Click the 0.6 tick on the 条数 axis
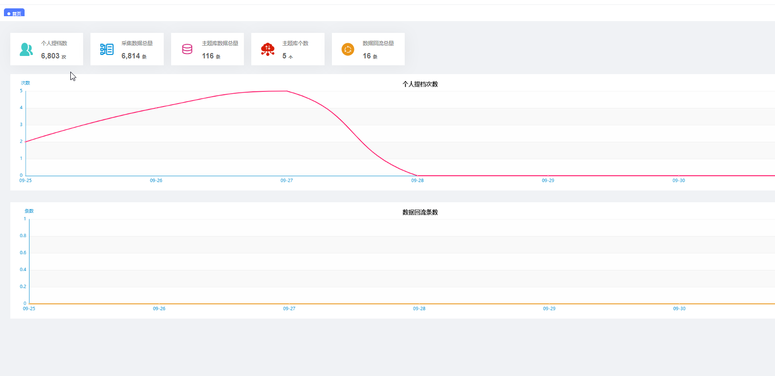Image resolution: width=775 pixels, height=376 pixels. click(x=23, y=253)
